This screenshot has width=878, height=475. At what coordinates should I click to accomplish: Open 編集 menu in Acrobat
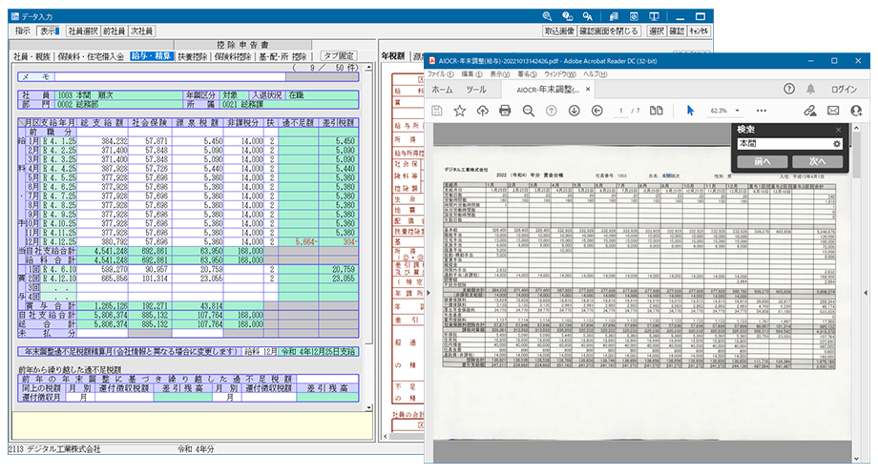(x=470, y=74)
